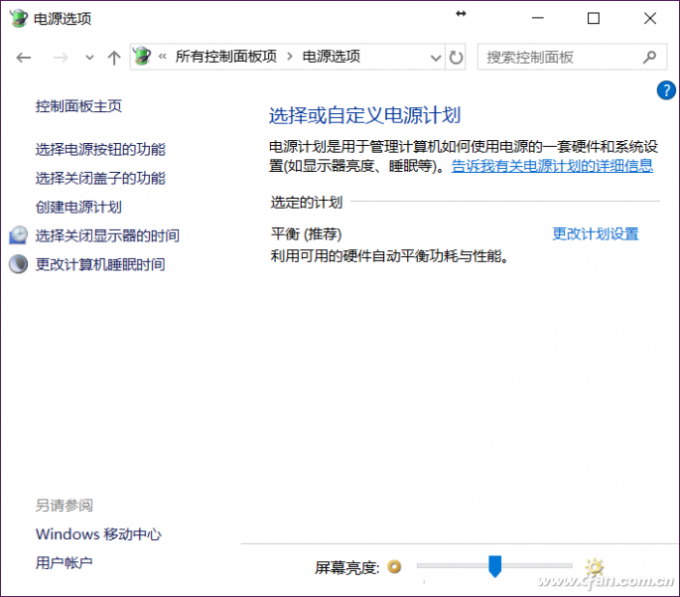Click the chevron after 所有控制面板项
This screenshot has width=680, height=597.
pos(290,57)
